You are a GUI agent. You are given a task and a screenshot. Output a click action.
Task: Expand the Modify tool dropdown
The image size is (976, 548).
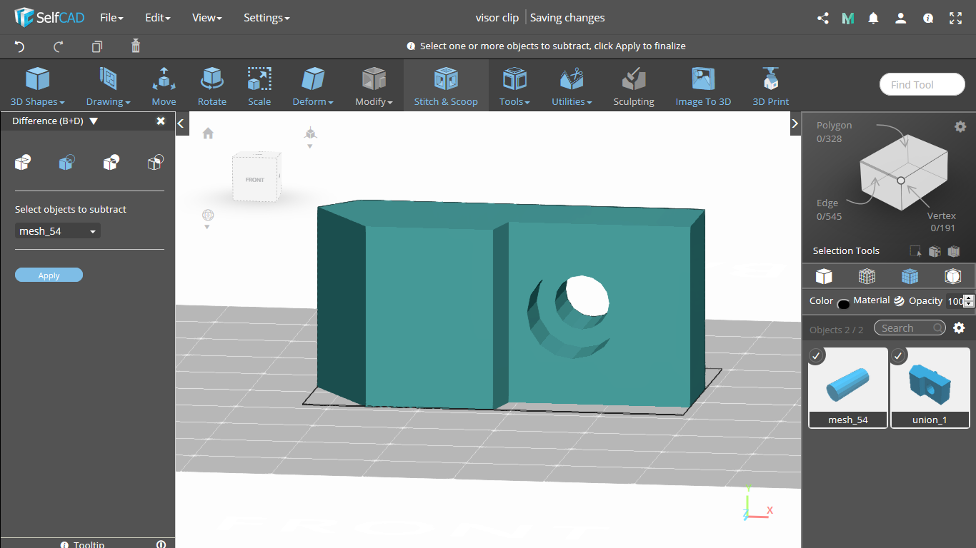pos(374,86)
